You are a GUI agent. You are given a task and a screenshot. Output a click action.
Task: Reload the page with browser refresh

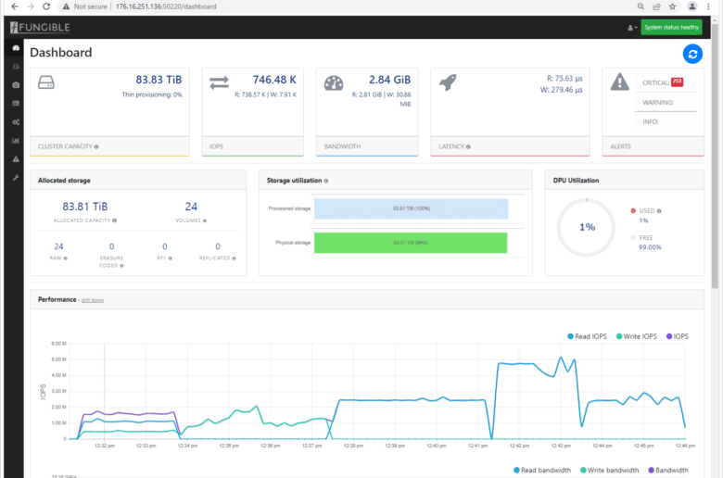[46, 6]
